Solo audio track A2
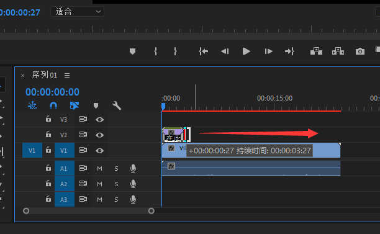The height and width of the screenshot is (234, 380). (x=116, y=184)
